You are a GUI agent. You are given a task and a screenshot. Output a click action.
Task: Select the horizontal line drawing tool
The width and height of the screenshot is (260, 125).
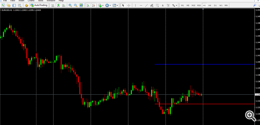(141, 6)
